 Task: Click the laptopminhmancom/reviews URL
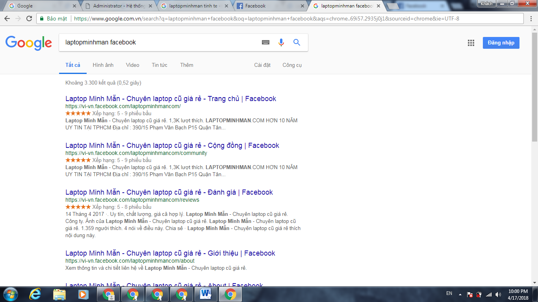point(132,200)
